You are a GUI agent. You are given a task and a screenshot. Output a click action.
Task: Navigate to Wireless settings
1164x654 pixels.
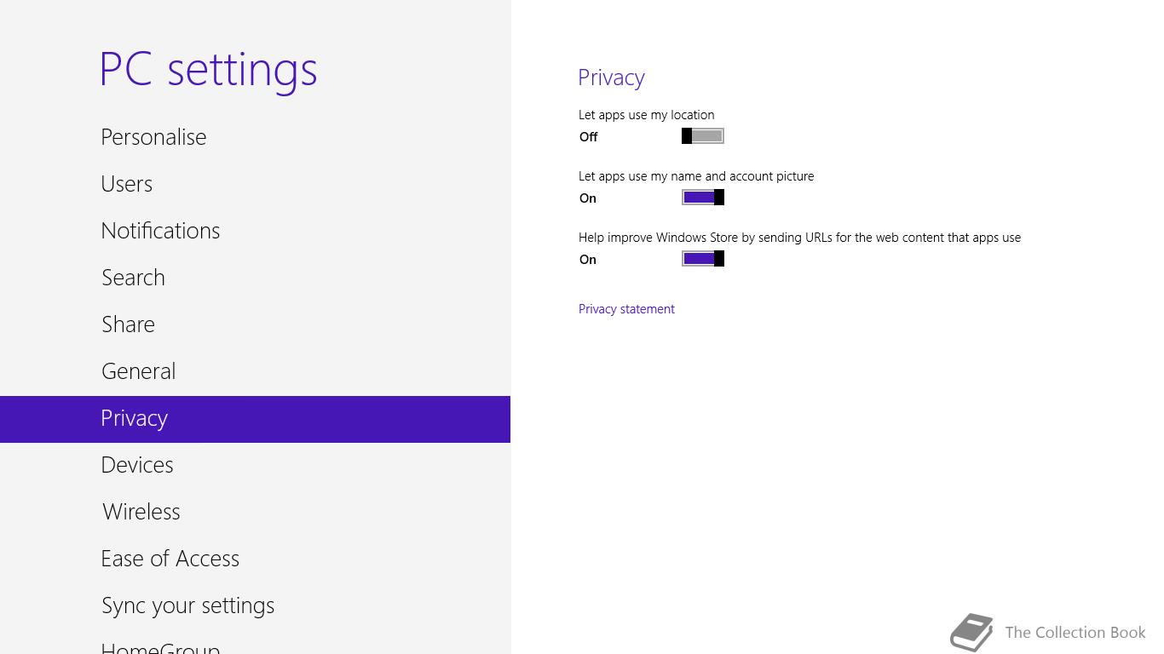(x=255, y=513)
